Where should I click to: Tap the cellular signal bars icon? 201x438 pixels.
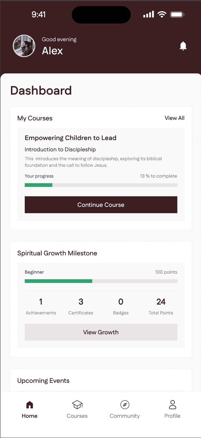point(149,14)
